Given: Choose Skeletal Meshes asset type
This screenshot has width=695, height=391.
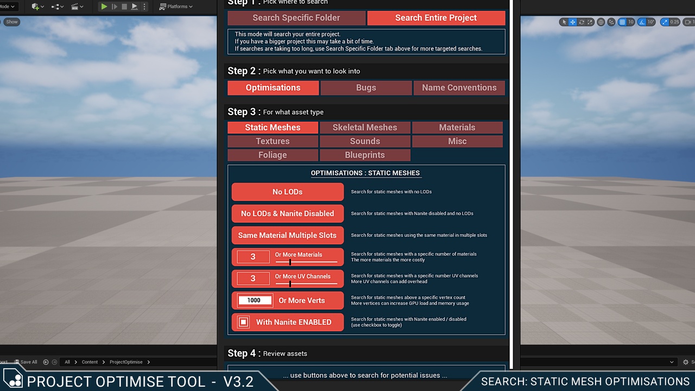Looking at the screenshot, I should click(365, 128).
